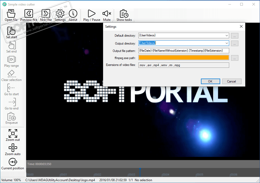Expand the Default directory dropdown
260x183 pixels.
(x=227, y=36)
